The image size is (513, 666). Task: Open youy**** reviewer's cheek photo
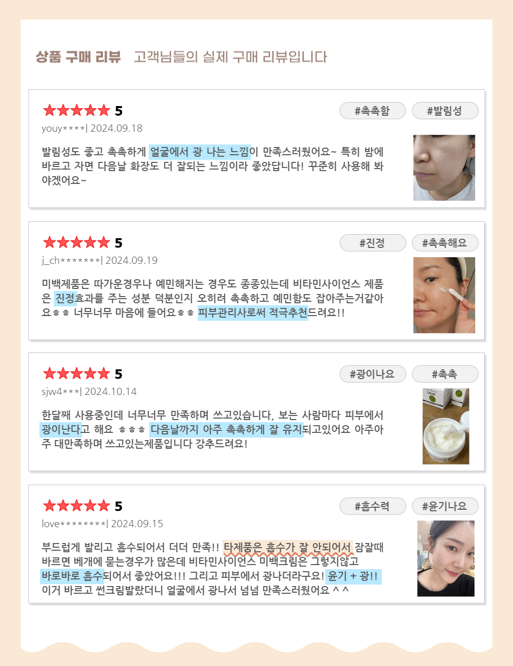pos(444,168)
